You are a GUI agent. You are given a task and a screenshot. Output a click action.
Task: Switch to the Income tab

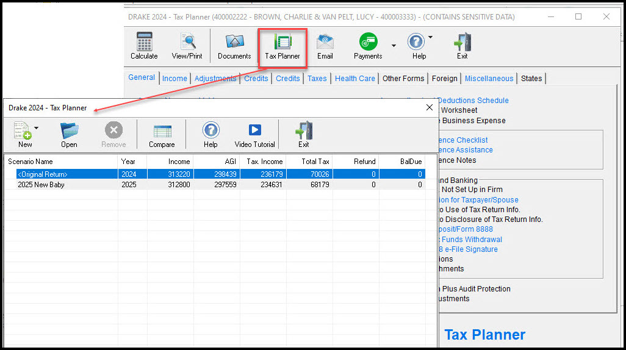tap(174, 79)
